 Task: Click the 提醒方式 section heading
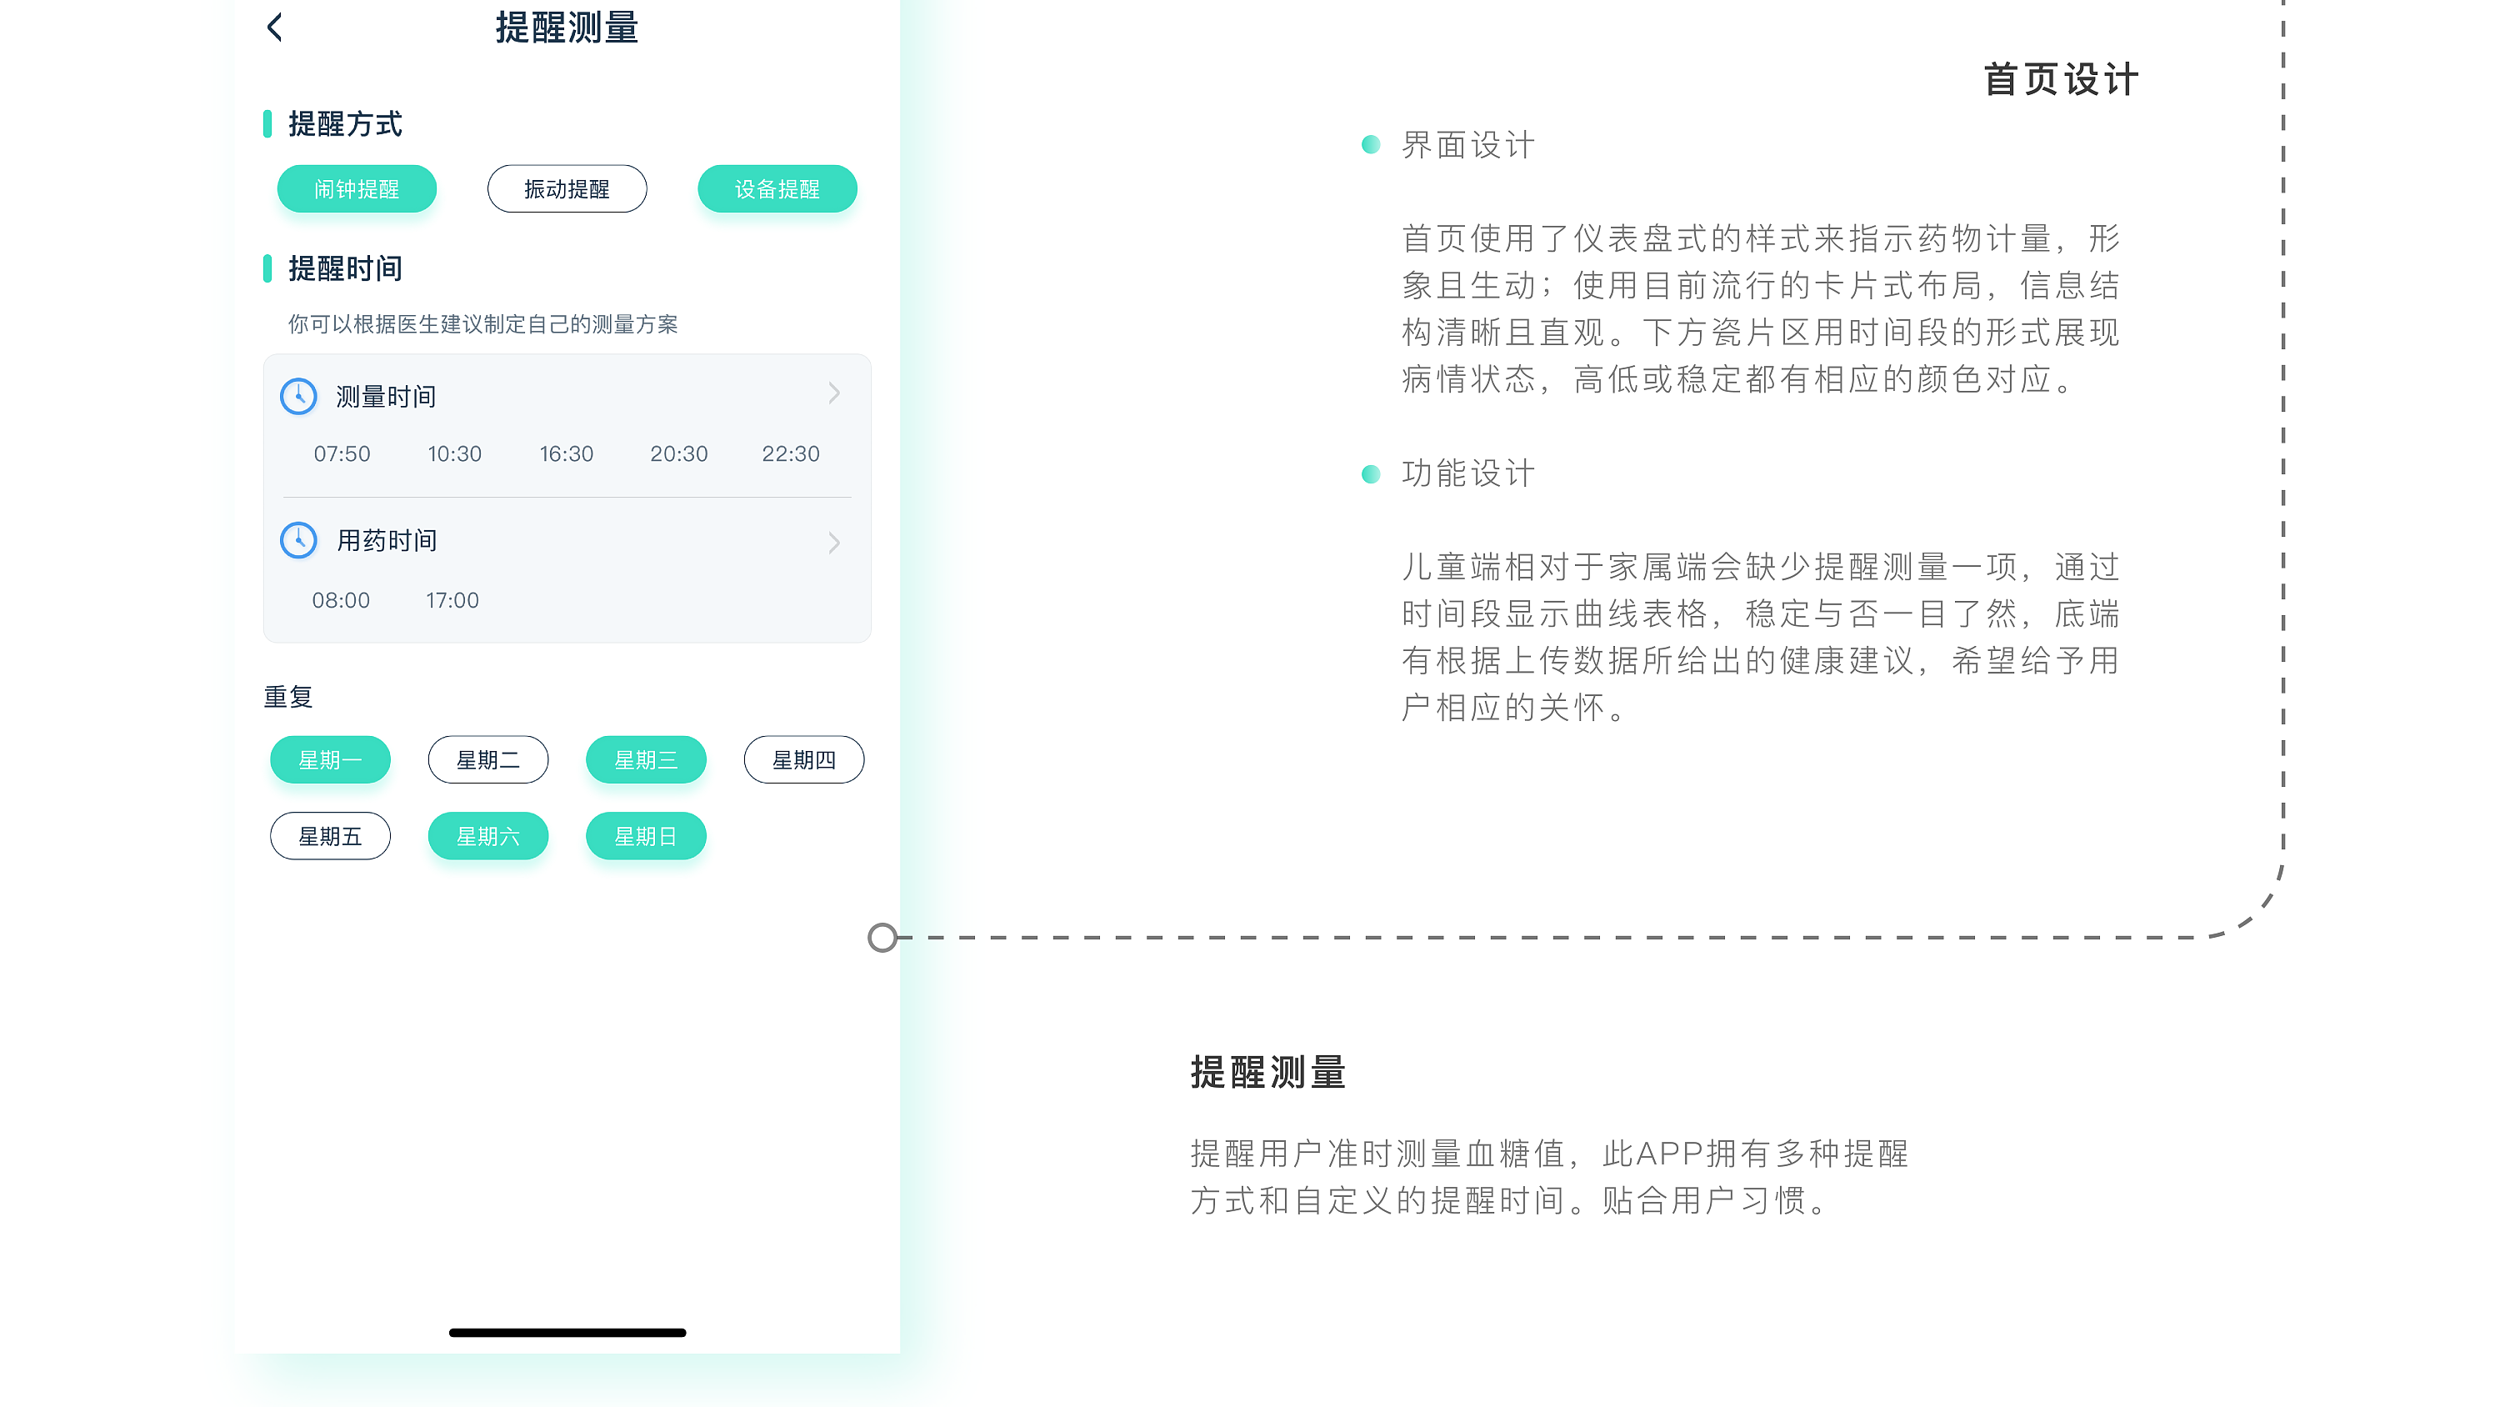tap(344, 124)
